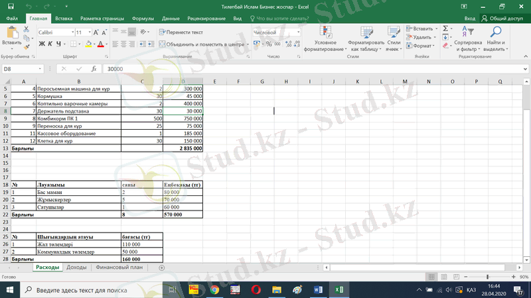The width and height of the screenshot is (531, 298).
Task: Toggle italic К formatting
Action: [x=50, y=44]
